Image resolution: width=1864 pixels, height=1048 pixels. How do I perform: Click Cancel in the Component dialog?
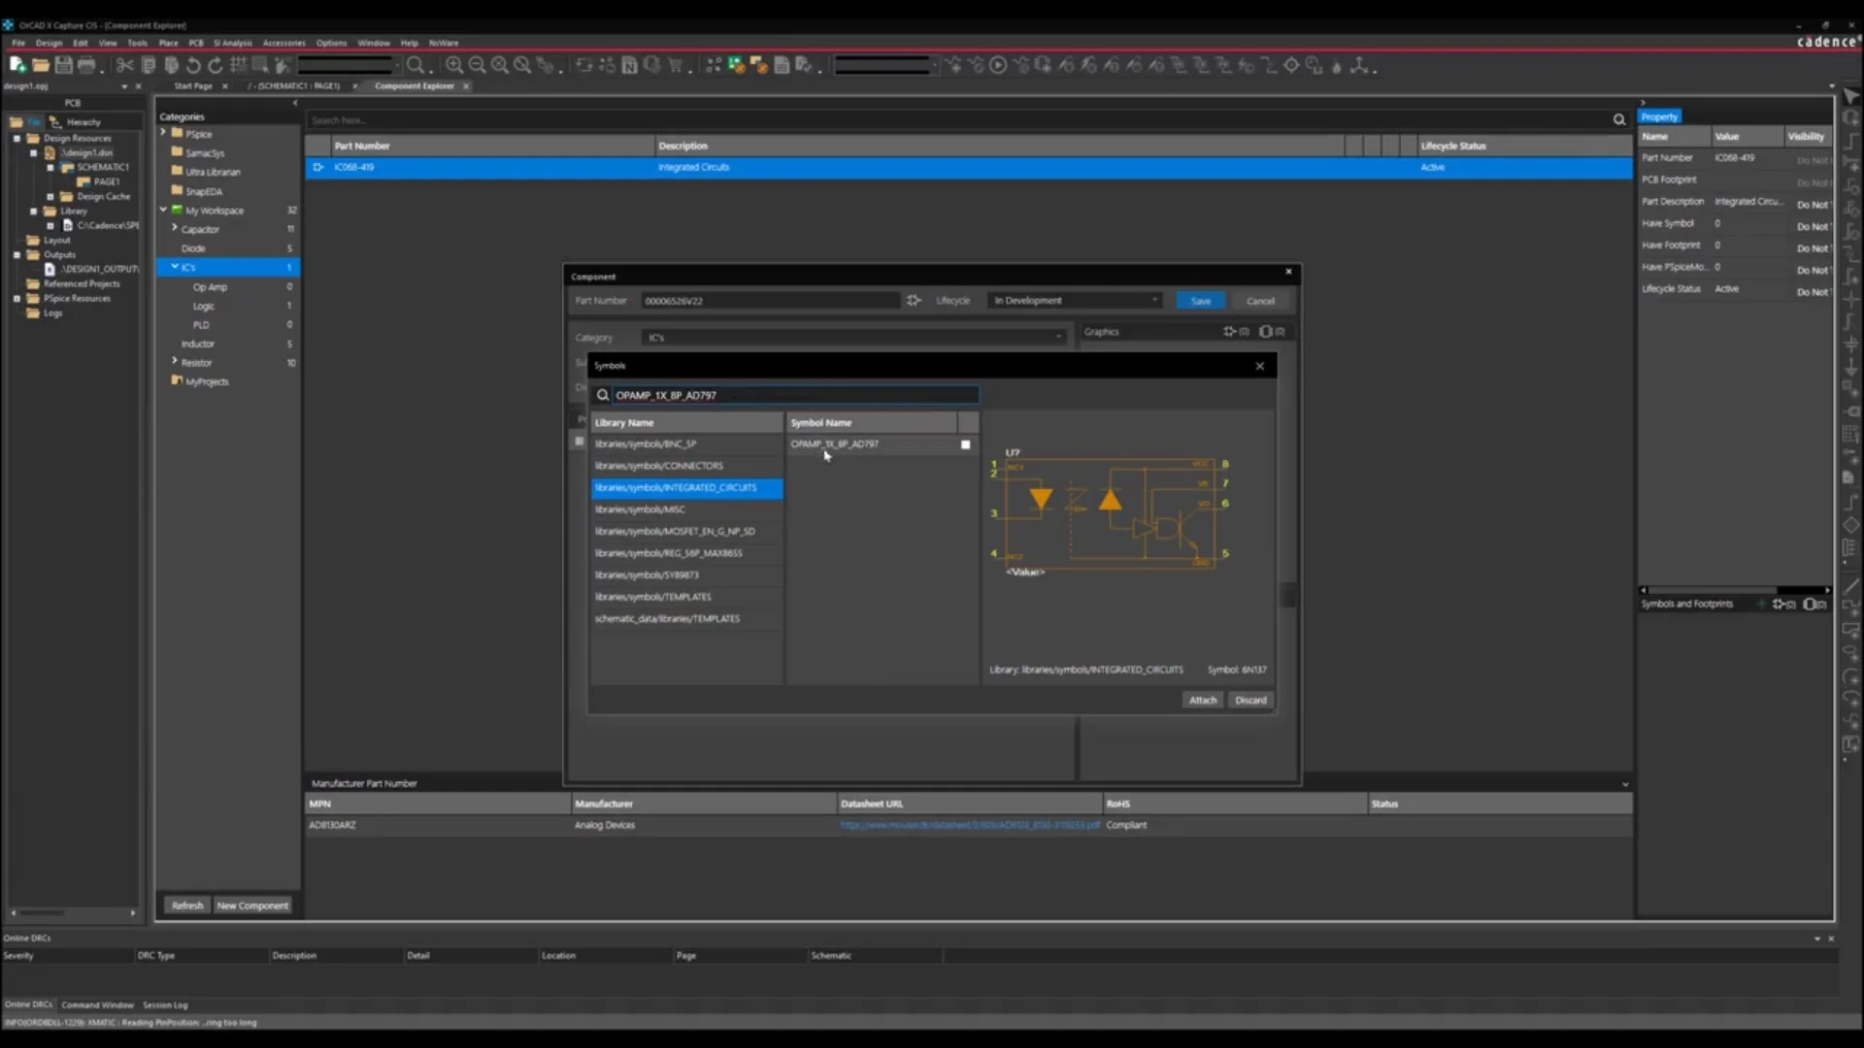coord(1260,301)
